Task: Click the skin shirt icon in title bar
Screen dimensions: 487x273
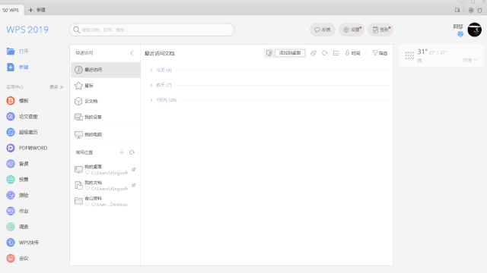Action: click(480, 10)
